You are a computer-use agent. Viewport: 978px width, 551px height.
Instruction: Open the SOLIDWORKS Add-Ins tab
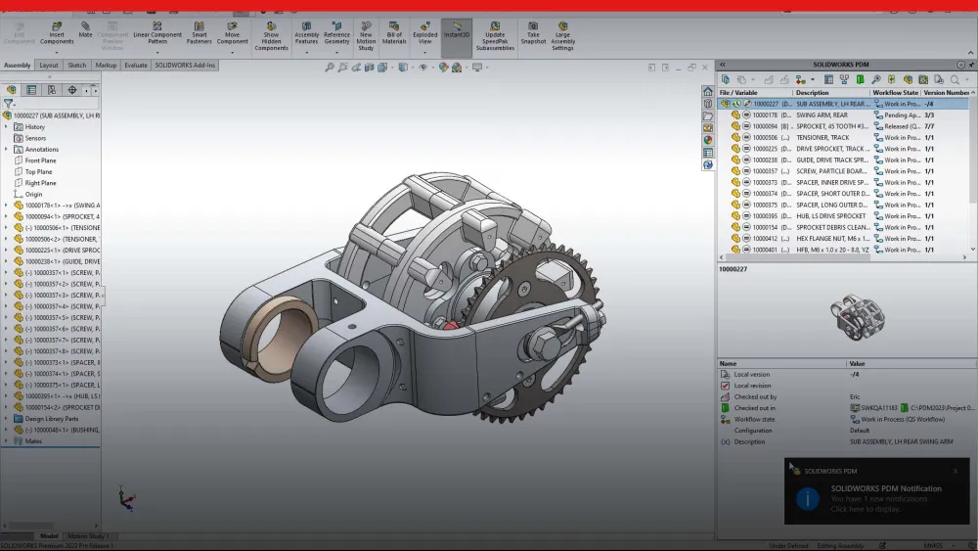[185, 66]
